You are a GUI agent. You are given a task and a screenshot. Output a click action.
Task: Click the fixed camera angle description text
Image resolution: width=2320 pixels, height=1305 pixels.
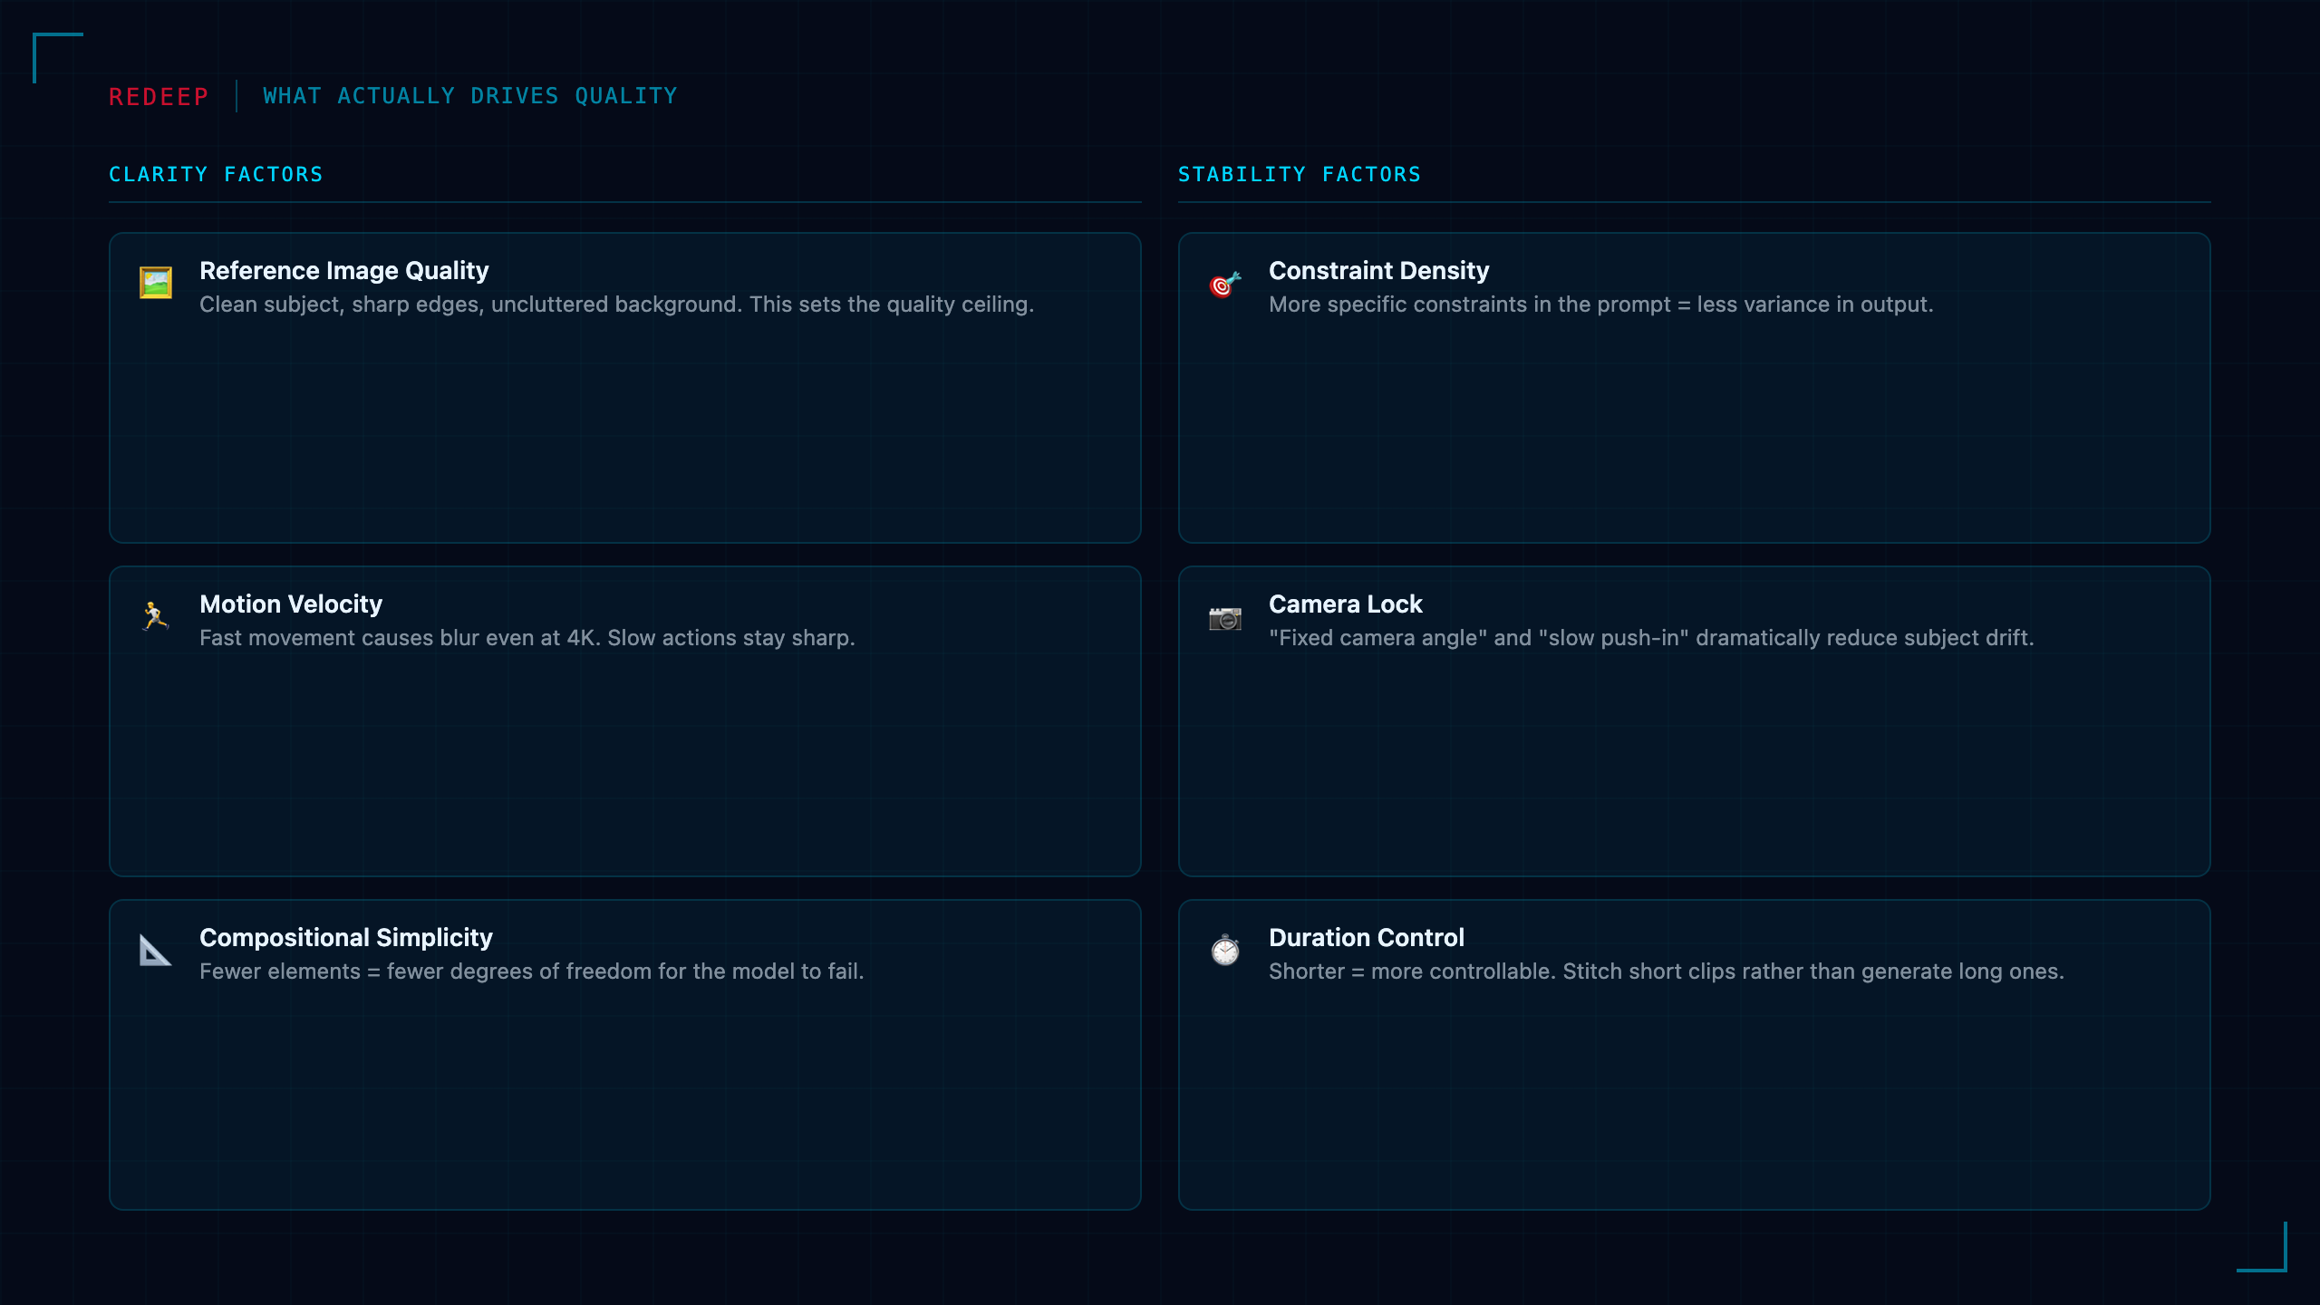(x=1651, y=638)
